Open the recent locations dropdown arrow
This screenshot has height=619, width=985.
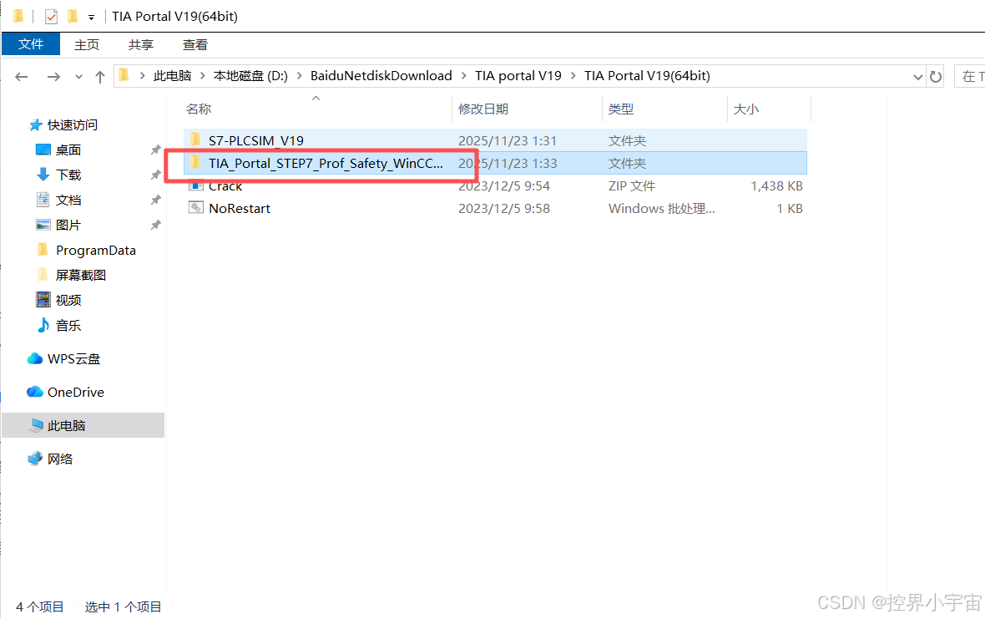pos(78,77)
